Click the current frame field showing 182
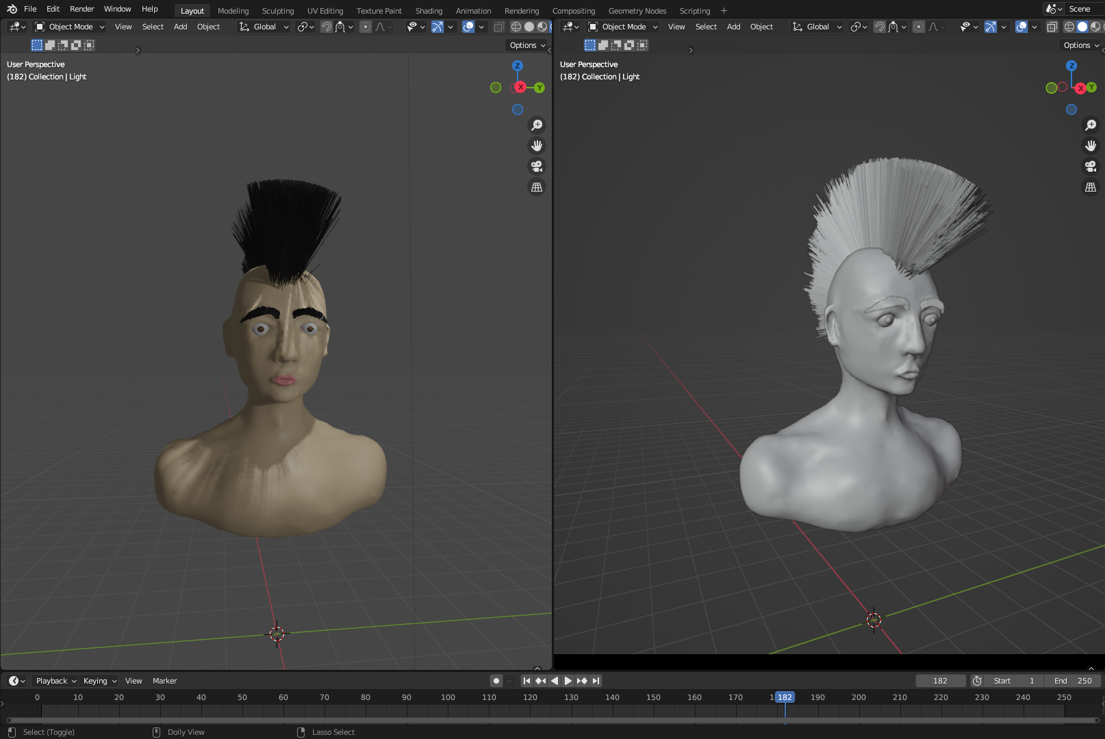The width and height of the screenshot is (1105, 739). tap(940, 681)
